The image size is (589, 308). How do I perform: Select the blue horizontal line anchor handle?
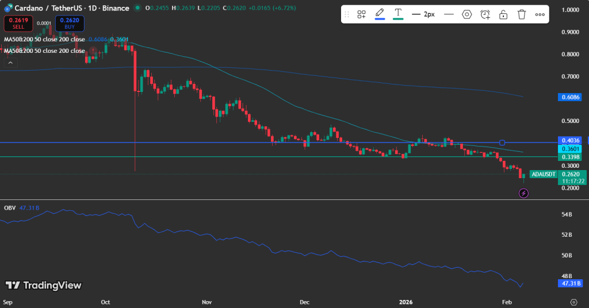[502, 143]
